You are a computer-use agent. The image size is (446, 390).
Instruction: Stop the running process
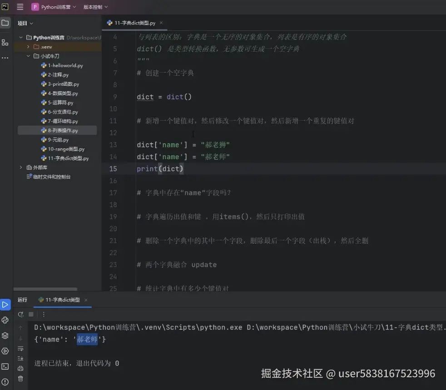(x=31, y=314)
